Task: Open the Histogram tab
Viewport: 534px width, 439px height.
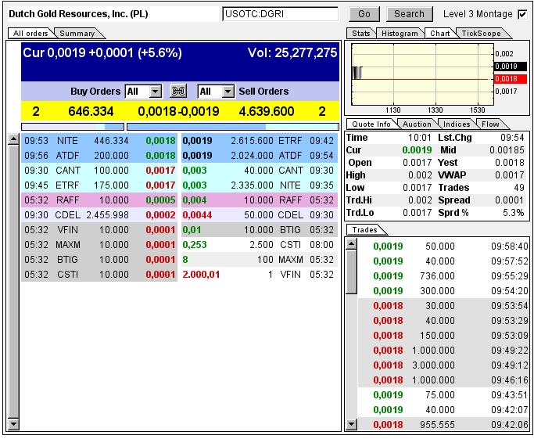Action: tap(400, 33)
